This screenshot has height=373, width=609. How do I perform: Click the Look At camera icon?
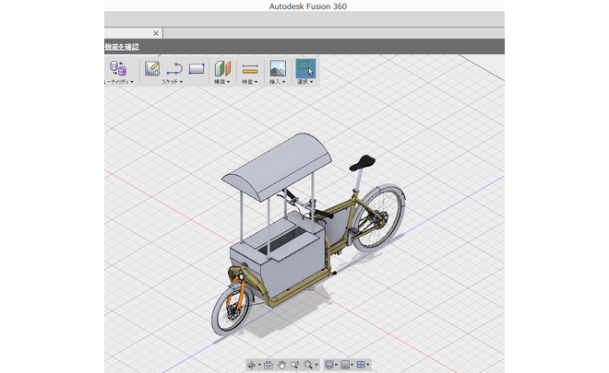(268, 366)
